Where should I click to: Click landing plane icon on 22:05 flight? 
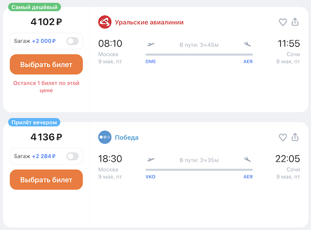coord(248,160)
